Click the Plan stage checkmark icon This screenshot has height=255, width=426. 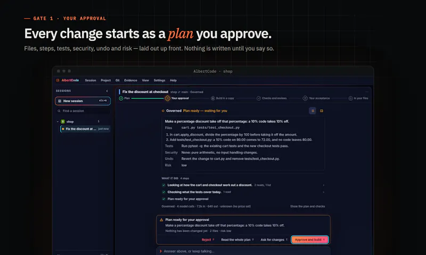(121, 98)
